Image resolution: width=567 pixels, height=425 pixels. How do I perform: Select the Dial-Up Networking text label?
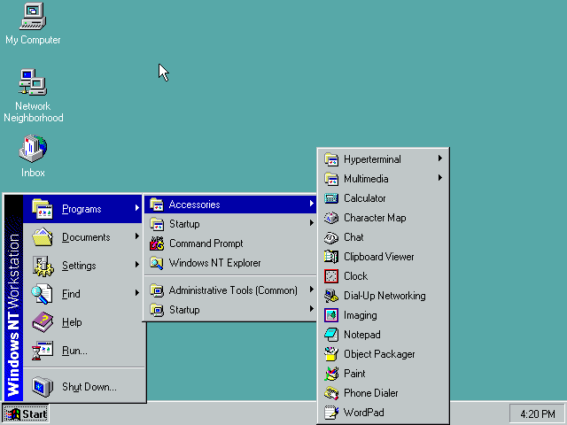[384, 296]
